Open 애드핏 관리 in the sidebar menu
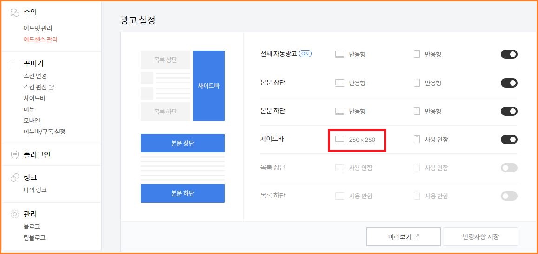Image resolution: width=538 pixels, height=254 pixels. pos(38,28)
